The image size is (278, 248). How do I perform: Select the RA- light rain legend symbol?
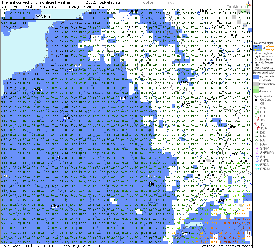pos(256,136)
